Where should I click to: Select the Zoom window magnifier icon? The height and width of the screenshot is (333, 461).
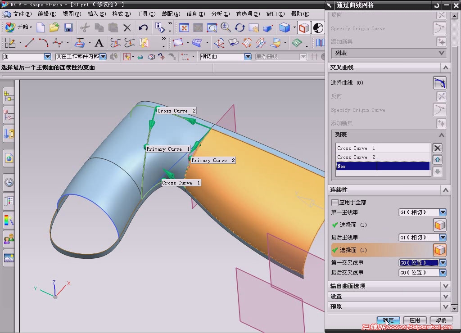click(212, 28)
